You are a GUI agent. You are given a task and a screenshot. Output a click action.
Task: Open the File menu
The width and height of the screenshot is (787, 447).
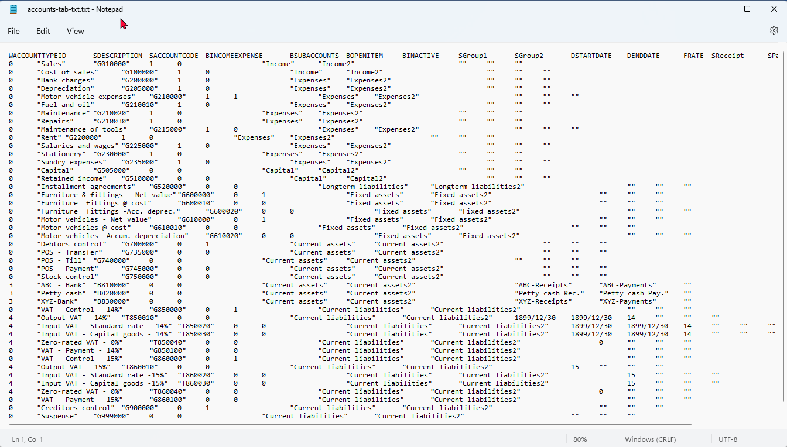[x=13, y=31]
